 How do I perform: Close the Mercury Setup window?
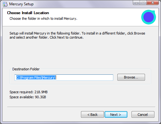[153, 3]
